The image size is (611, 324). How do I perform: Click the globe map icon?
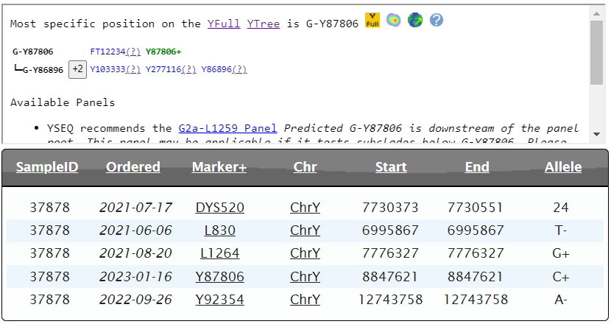(415, 21)
